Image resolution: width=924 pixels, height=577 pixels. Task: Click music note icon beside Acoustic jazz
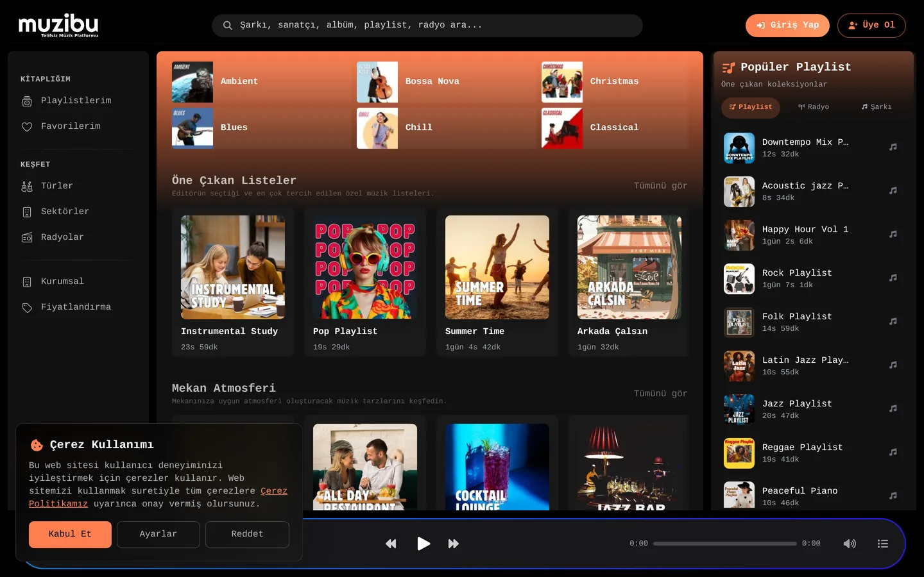[x=893, y=190]
